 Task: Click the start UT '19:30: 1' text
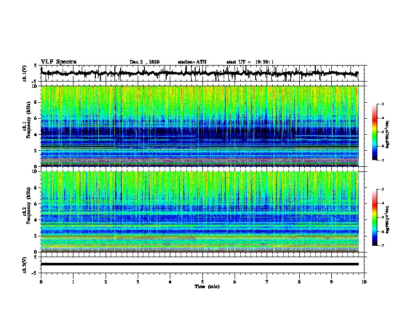265,62
